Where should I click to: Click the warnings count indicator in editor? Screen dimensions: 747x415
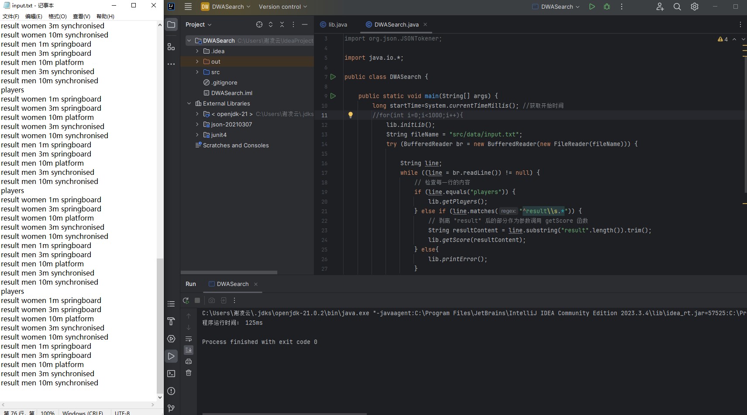coord(723,39)
